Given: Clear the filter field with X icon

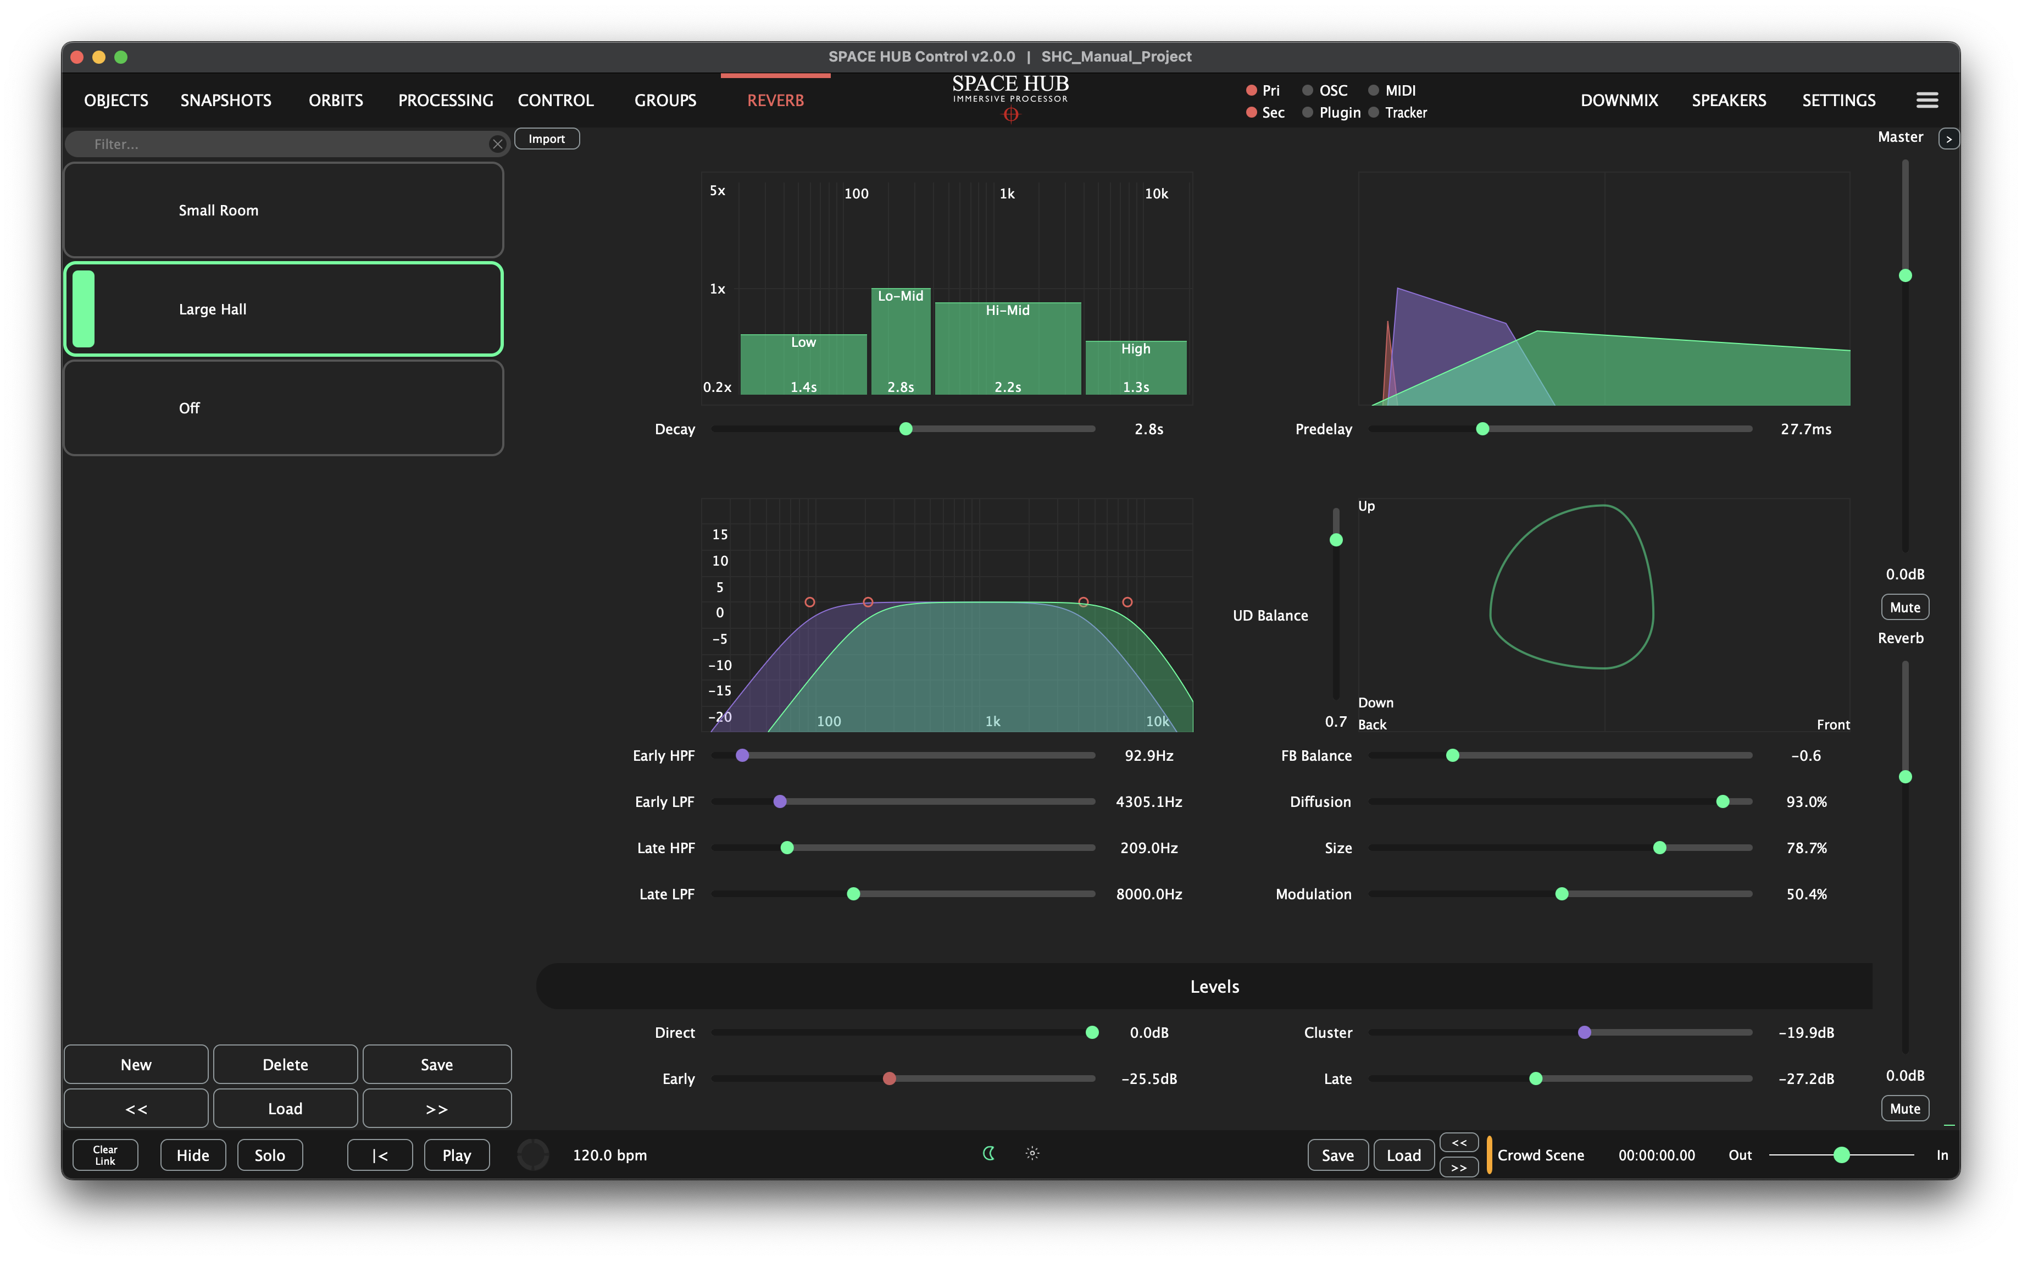Looking at the screenshot, I should (498, 144).
